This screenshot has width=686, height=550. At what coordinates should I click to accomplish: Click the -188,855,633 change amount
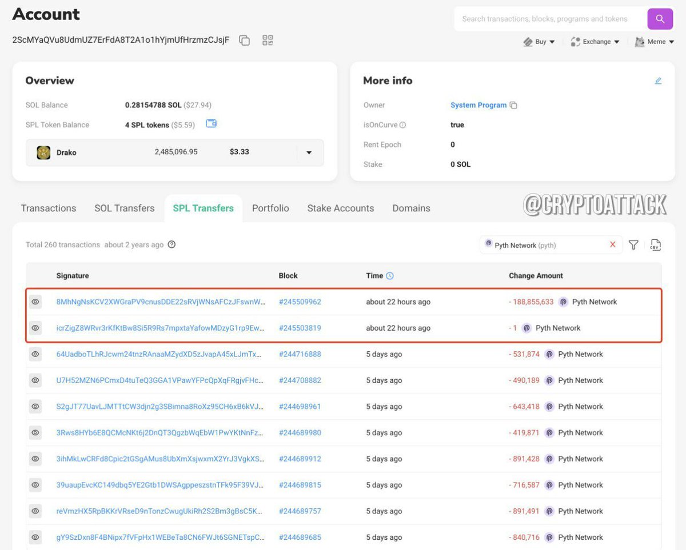[532, 302]
